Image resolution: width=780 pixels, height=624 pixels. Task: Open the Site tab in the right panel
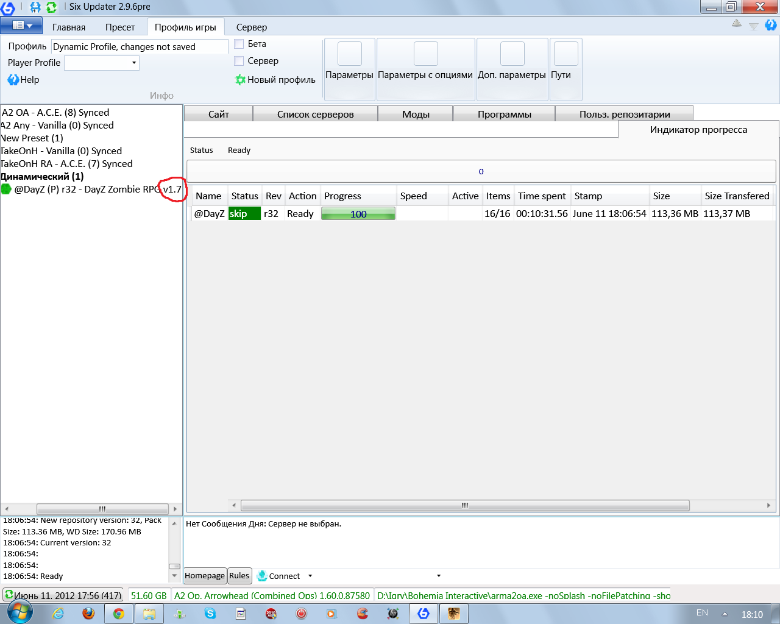pyautogui.click(x=219, y=114)
